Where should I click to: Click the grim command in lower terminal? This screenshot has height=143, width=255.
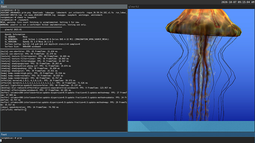coord(19,138)
